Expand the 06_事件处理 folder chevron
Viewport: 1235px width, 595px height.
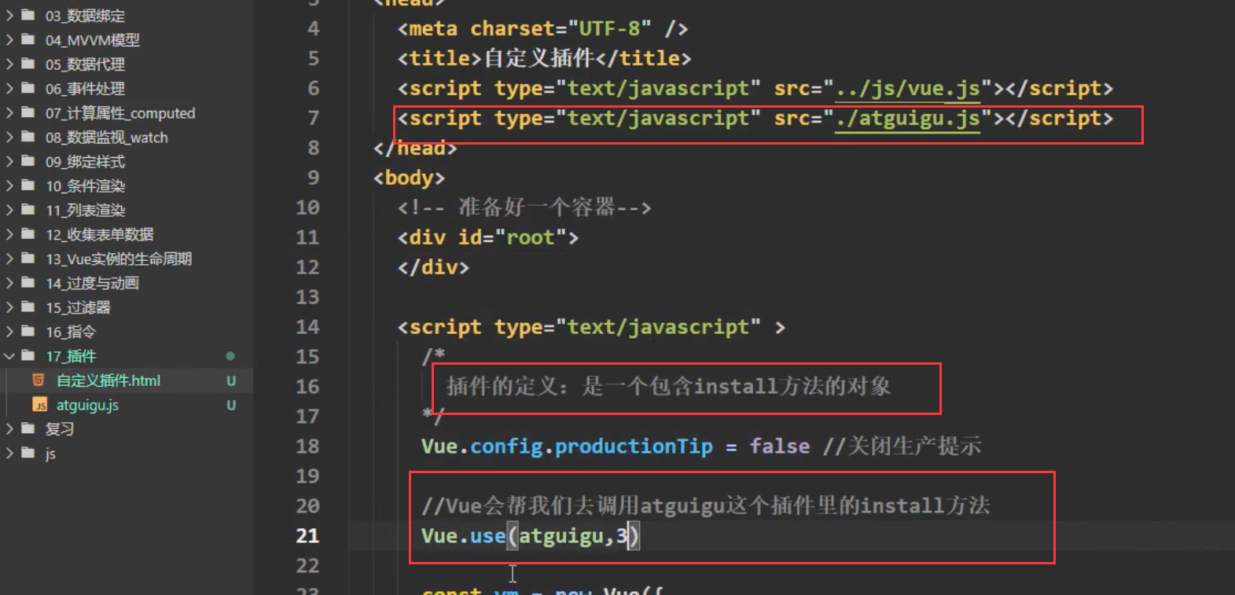9,89
